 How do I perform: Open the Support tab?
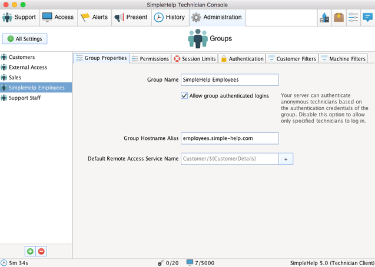coord(19,18)
